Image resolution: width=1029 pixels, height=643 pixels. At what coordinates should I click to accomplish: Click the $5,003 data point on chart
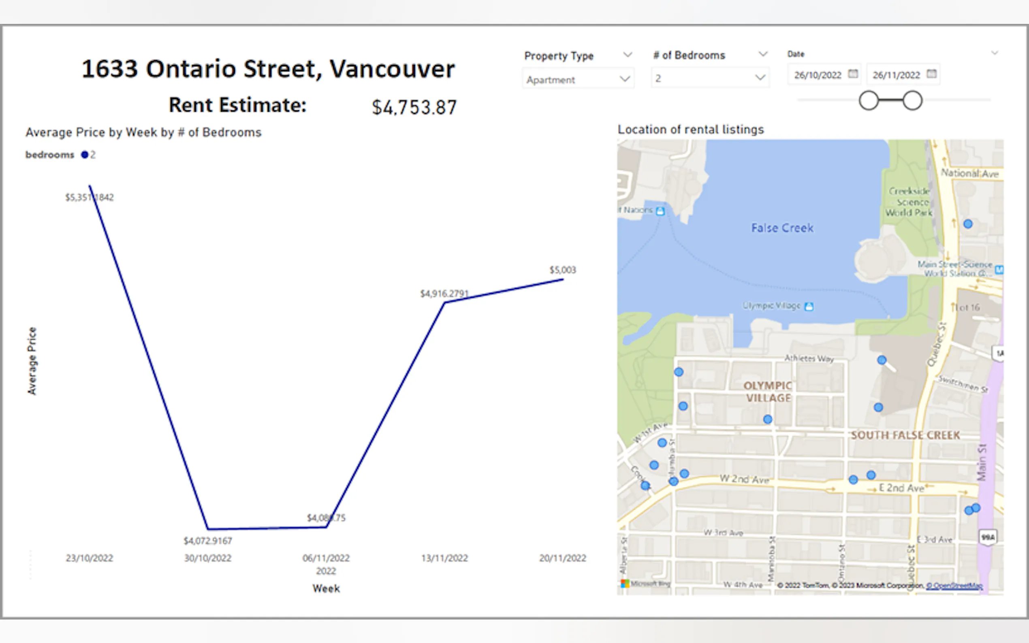click(x=563, y=279)
